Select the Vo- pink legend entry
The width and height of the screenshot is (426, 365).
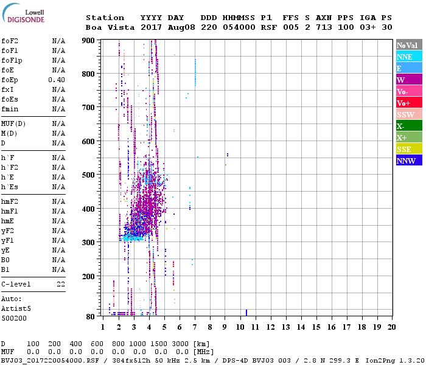[x=409, y=91]
